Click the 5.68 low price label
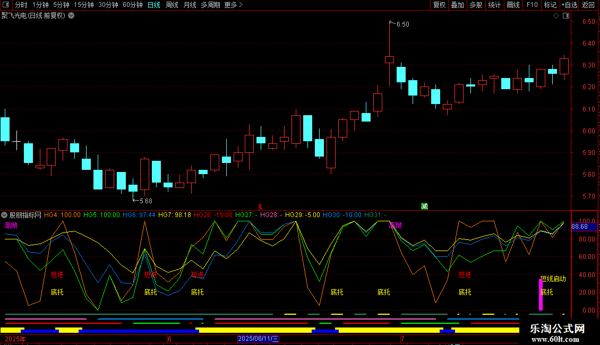 146,201
